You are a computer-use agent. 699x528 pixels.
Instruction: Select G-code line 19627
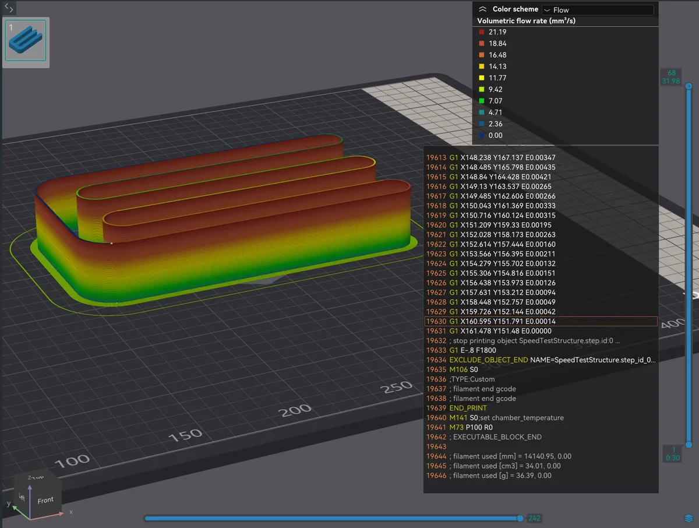tap(541, 292)
